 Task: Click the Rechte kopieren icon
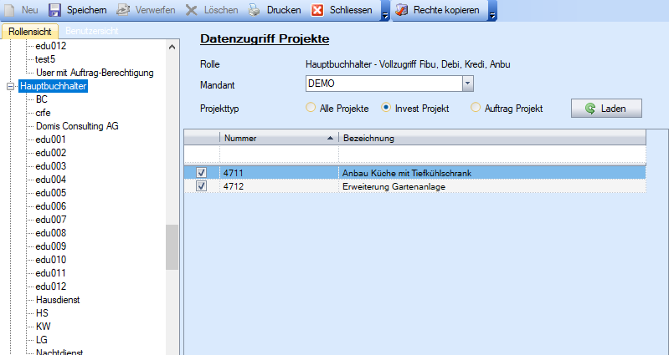[401, 10]
